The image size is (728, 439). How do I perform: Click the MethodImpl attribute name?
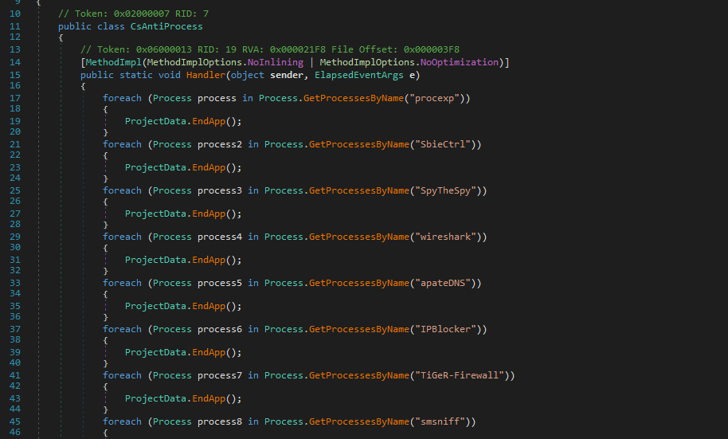point(109,62)
